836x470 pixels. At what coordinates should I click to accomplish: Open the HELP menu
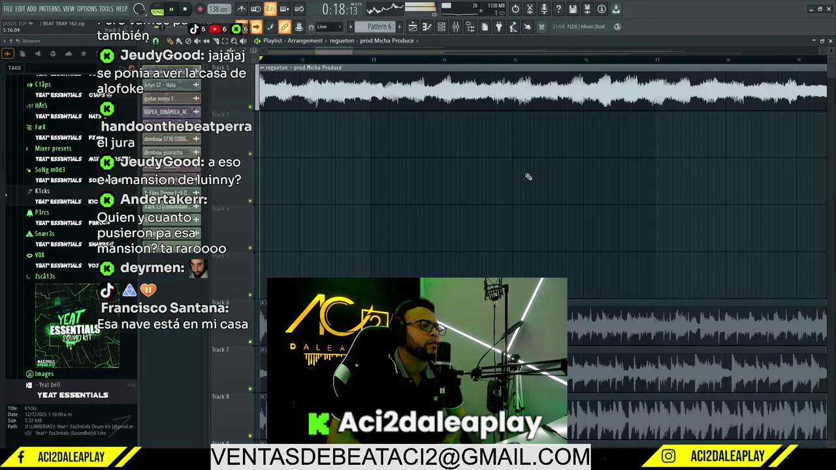(x=122, y=9)
